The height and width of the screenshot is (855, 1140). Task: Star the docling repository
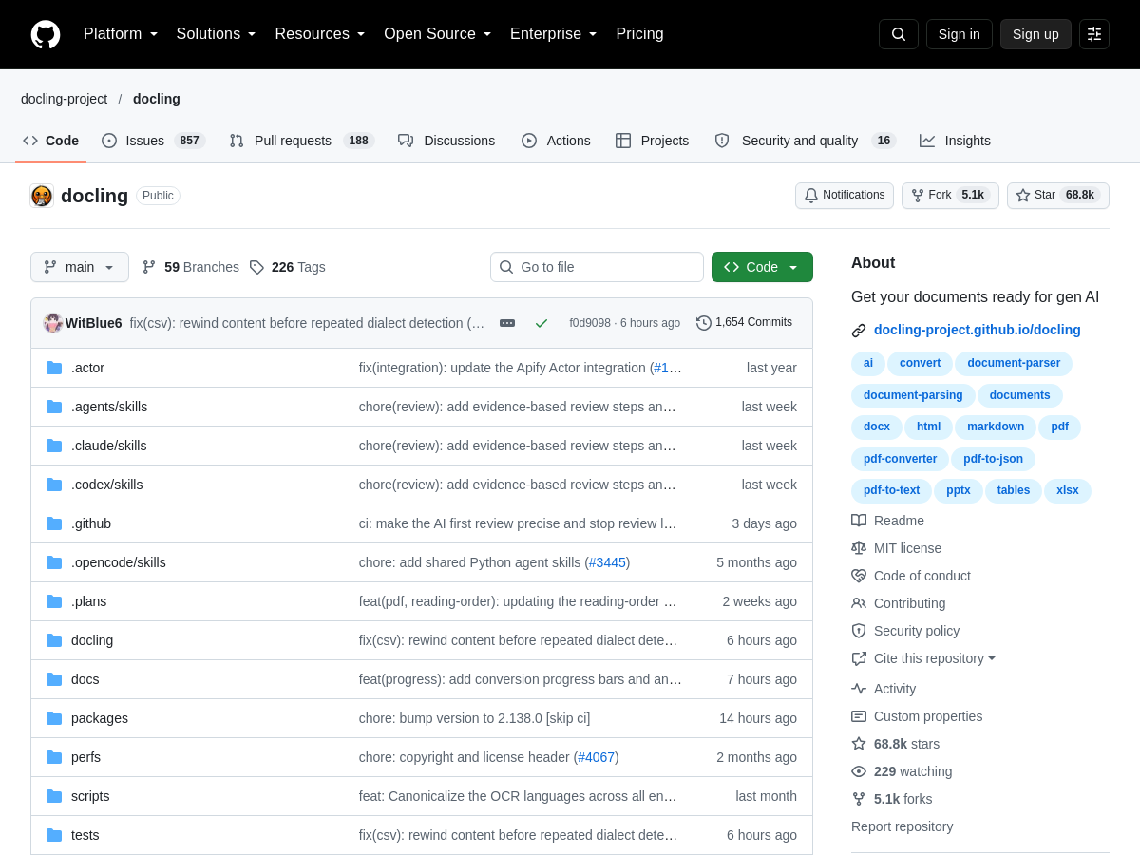[x=1058, y=196]
